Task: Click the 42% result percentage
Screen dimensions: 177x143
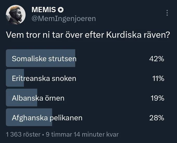Action: click(x=156, y=58)
